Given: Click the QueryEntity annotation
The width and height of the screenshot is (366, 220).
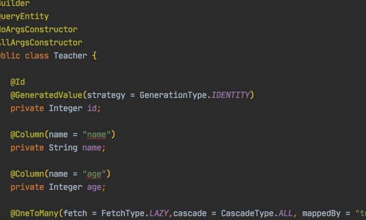Looking at the screenshot, I should [24, 16].
